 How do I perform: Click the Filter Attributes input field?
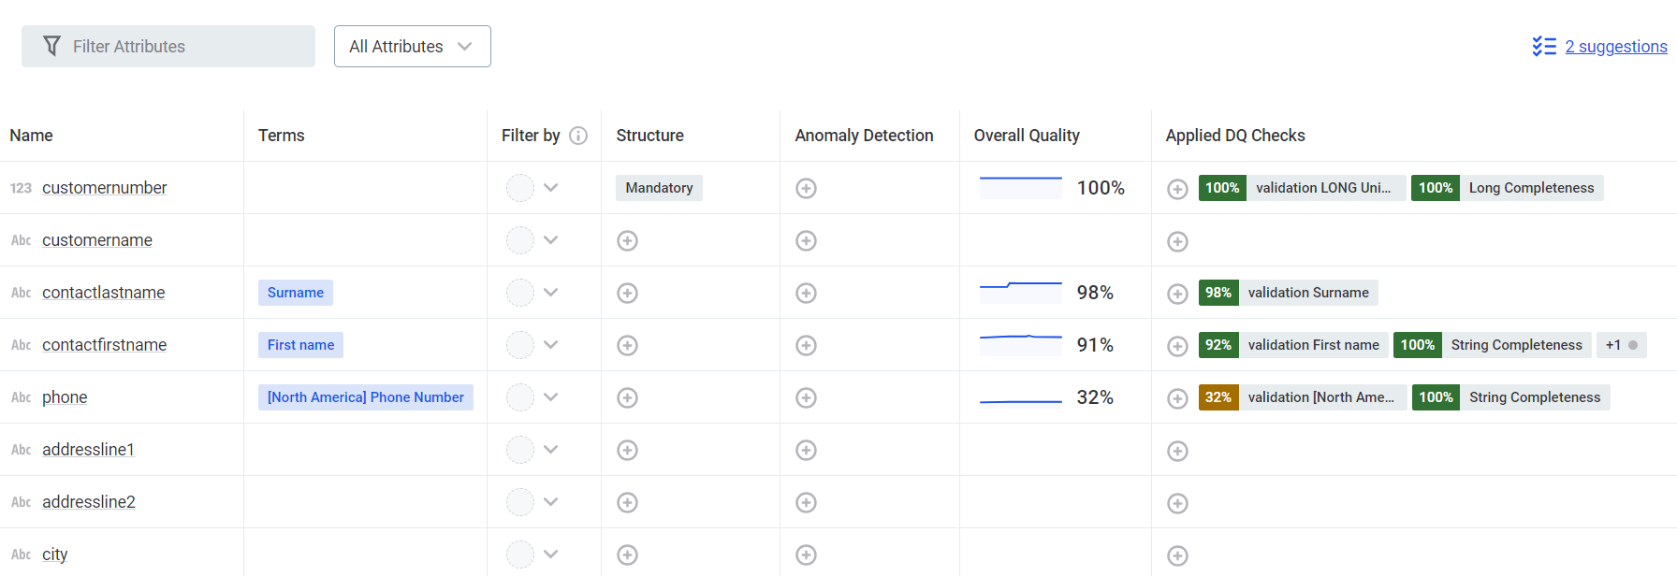[x=168, y=47]
